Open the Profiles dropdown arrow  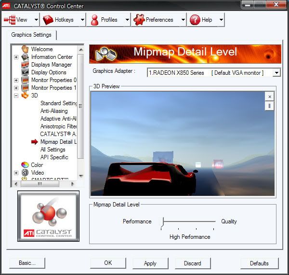pyautogui.click(x=127, y=20)
